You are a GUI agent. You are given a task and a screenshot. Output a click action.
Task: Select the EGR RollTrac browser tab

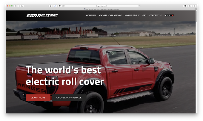pyautogui.click(x=101, y=9)
